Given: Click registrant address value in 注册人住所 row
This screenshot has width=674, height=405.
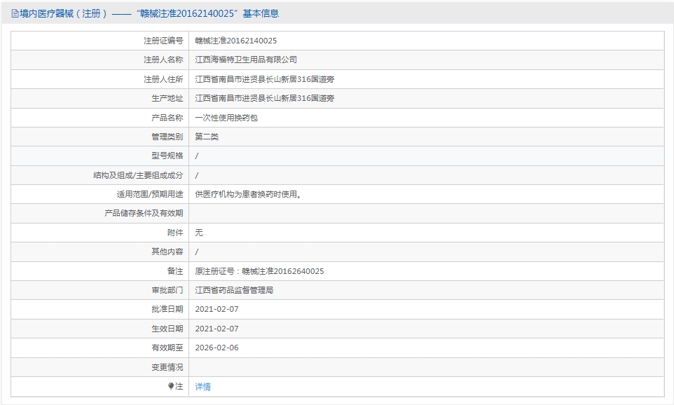Looking at the screenshot, I should (x=265, y=79).
